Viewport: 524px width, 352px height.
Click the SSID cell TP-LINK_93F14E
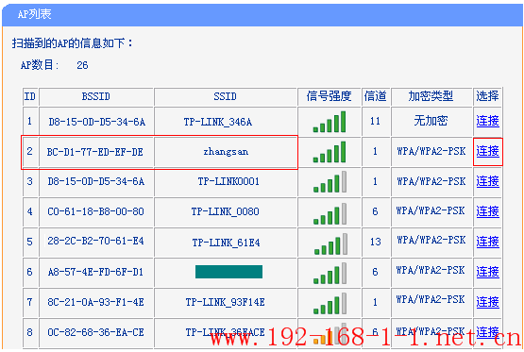click(x=226, y=303)
